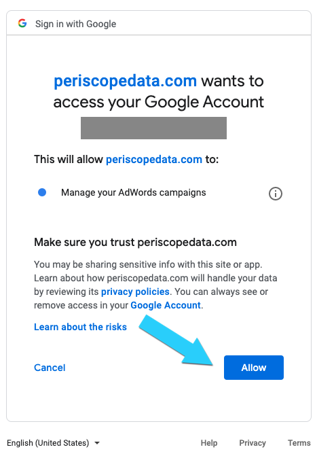Click "Sign in with Google" header text

click(75, 24)
